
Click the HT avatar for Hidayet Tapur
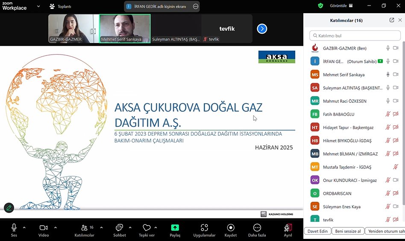315,128
